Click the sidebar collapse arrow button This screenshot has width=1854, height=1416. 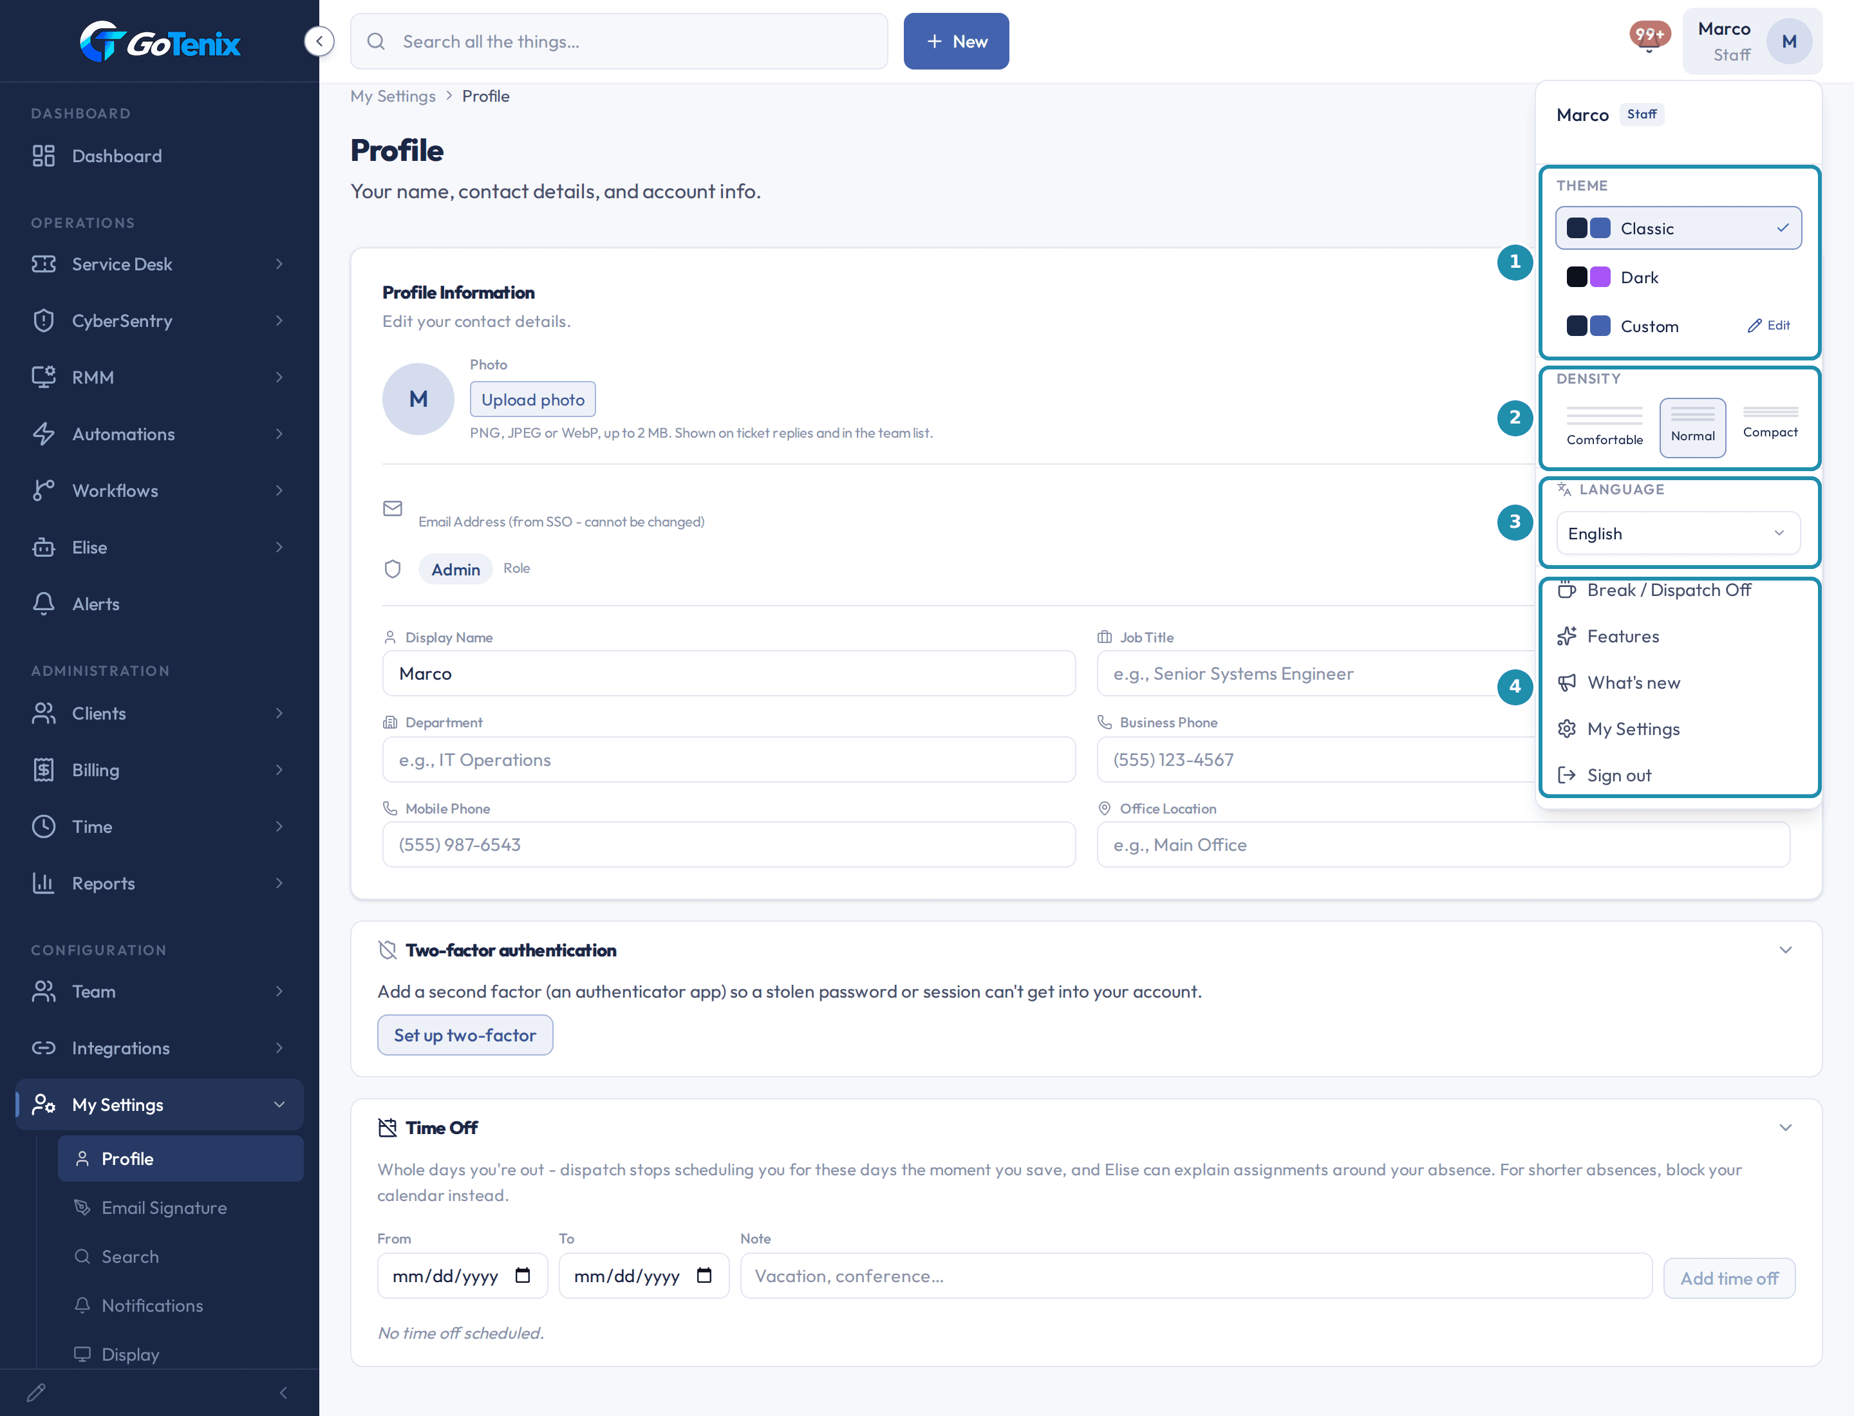coord(319,41)
